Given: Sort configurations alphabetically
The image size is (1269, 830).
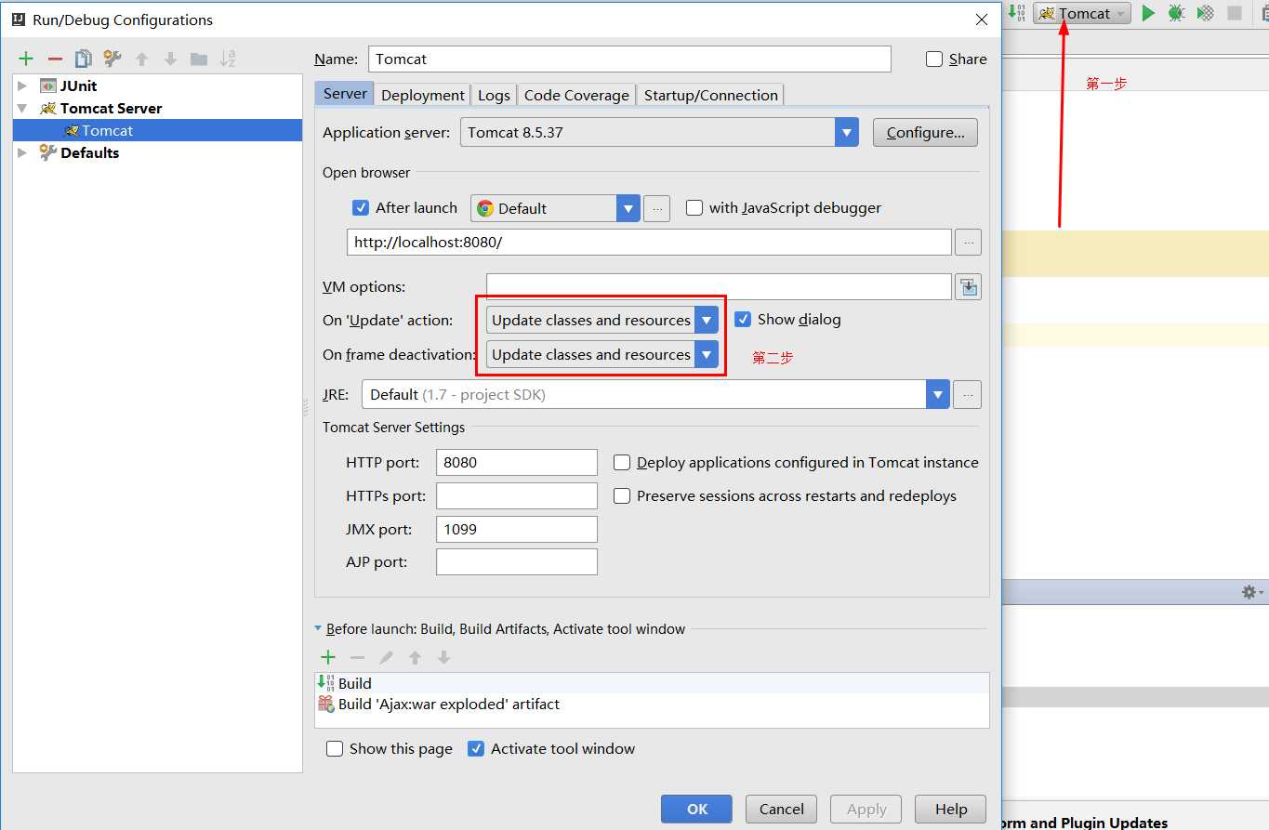Looking at the screenshot, I should click(x=228, y=59).
